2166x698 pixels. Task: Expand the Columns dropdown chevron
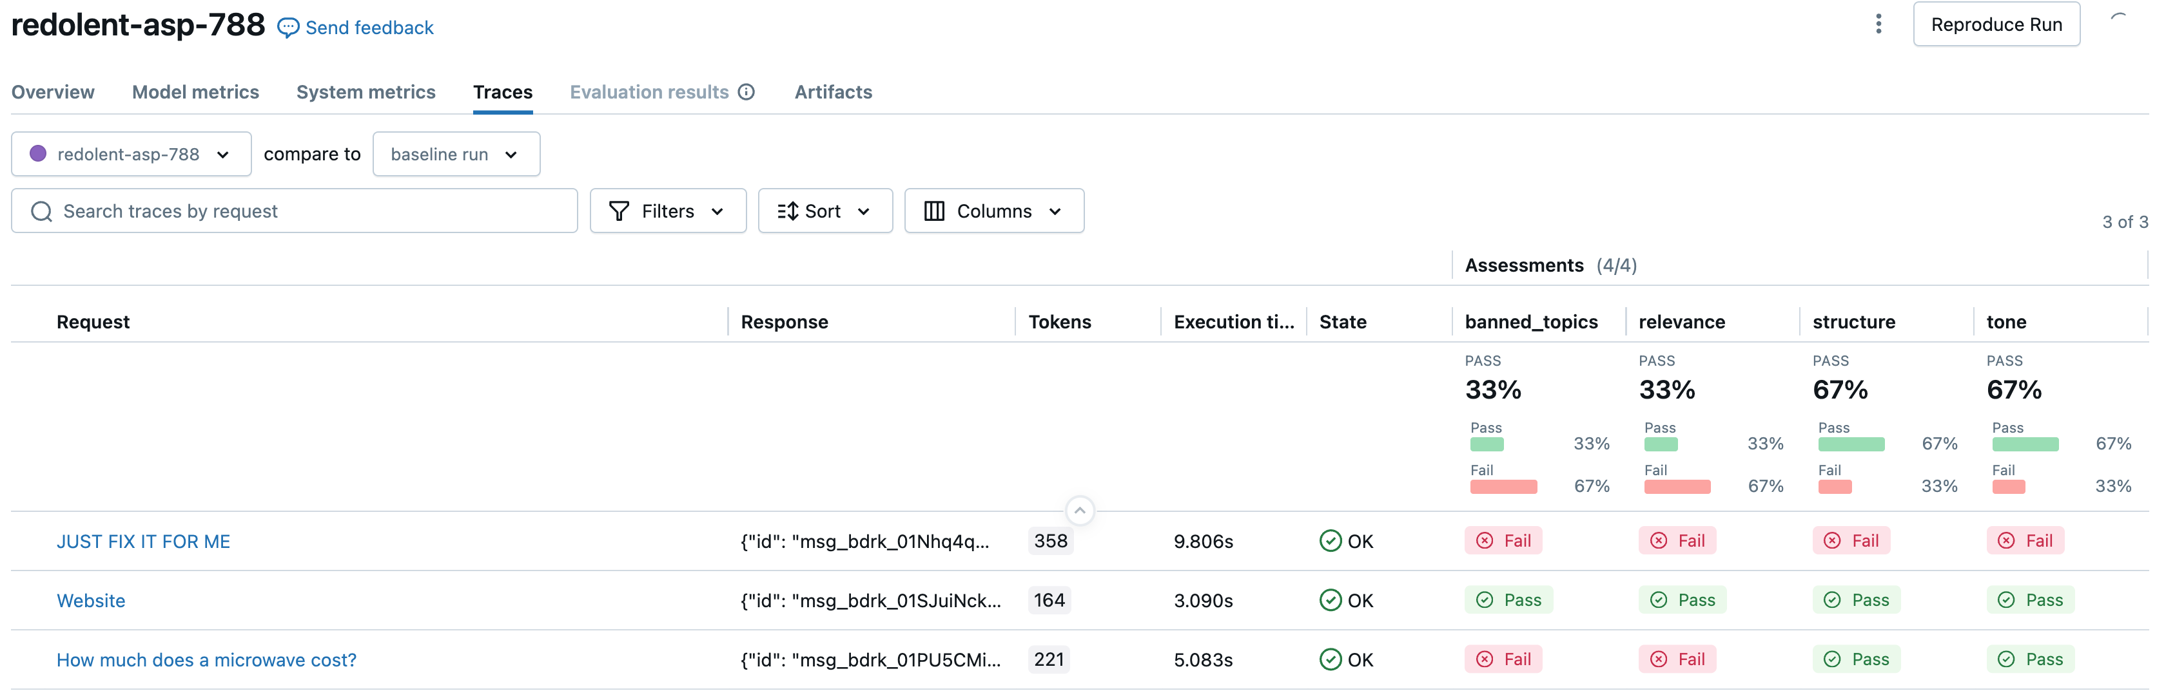(1055, 212)
